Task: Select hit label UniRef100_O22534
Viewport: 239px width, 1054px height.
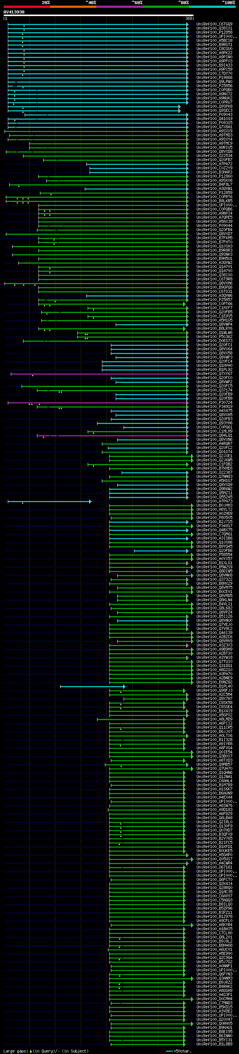Action: point(214,156)
